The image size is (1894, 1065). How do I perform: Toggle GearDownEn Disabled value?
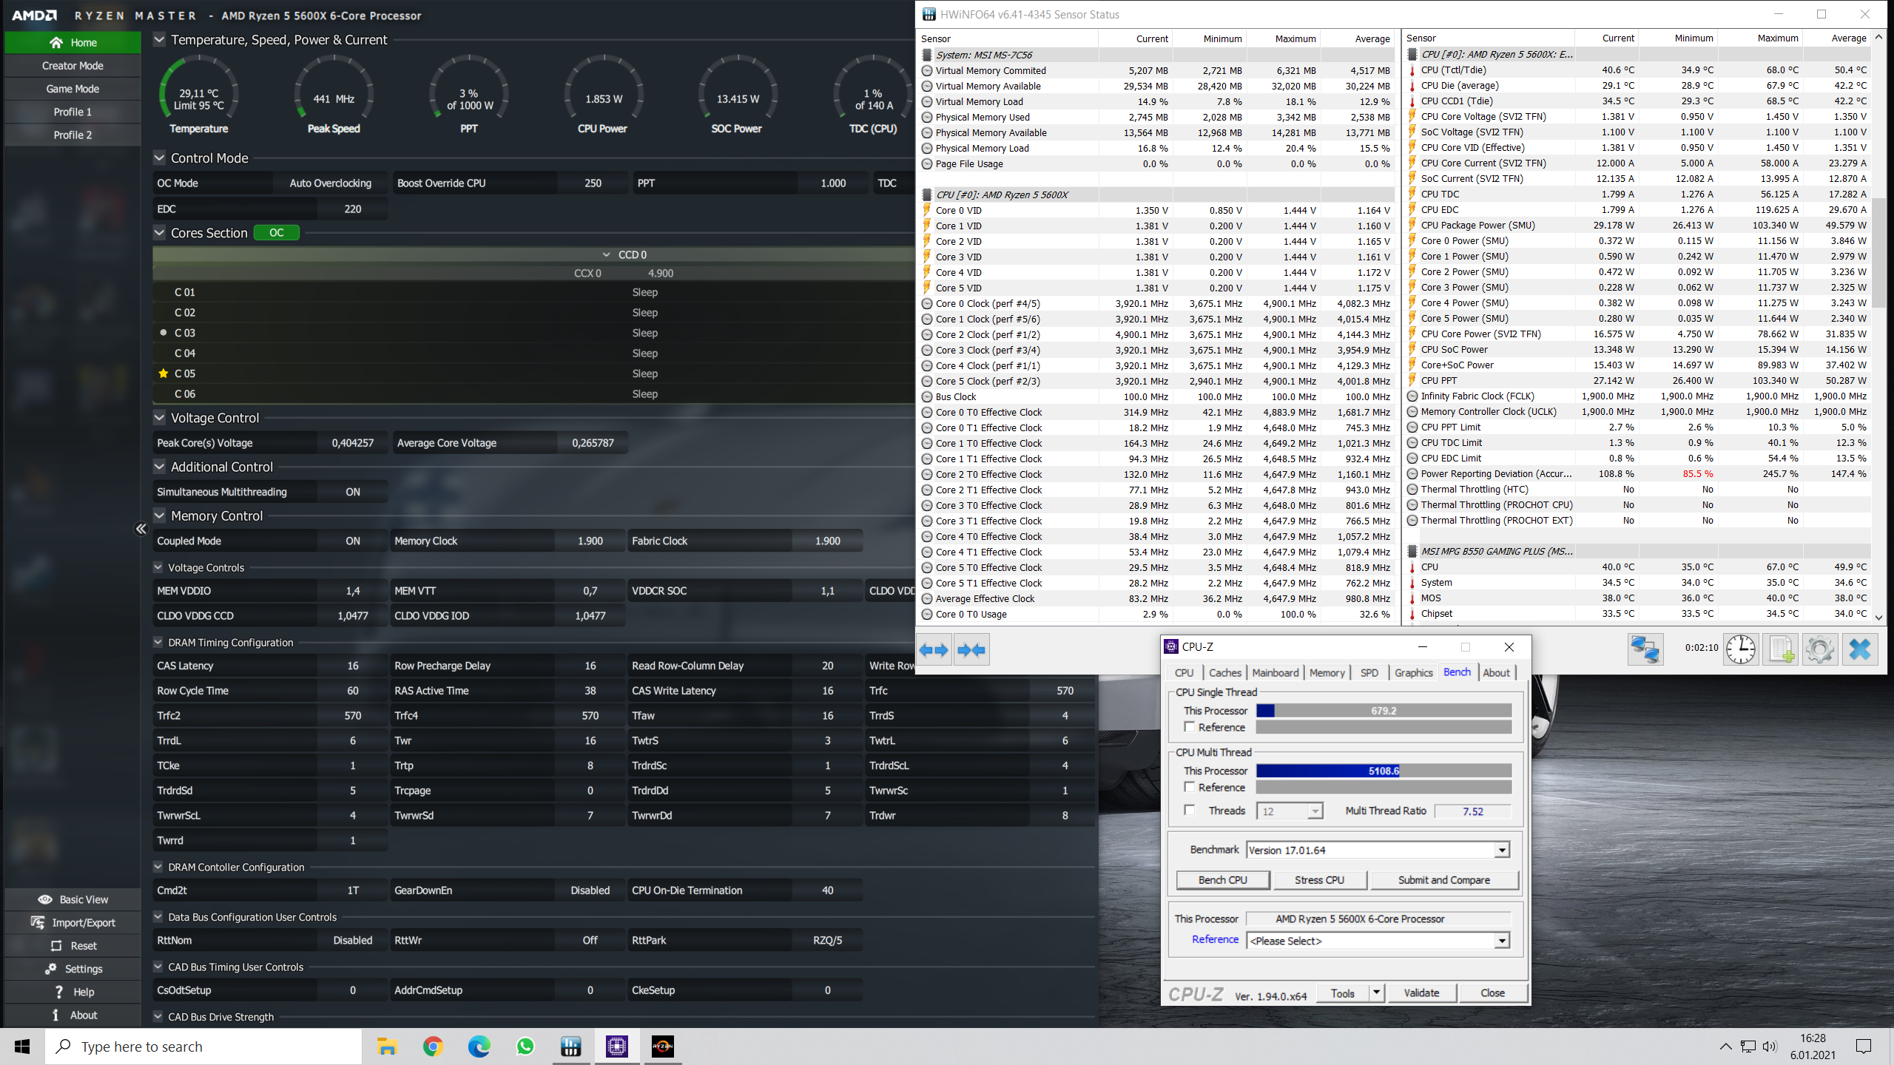tap(590, 890)
